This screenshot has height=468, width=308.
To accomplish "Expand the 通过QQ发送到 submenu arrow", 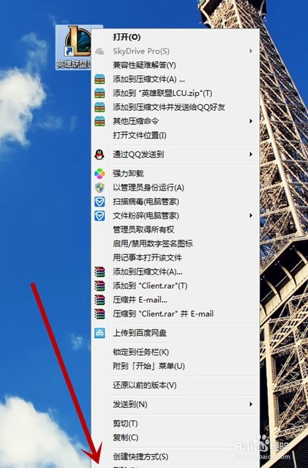I will point(251,154).
